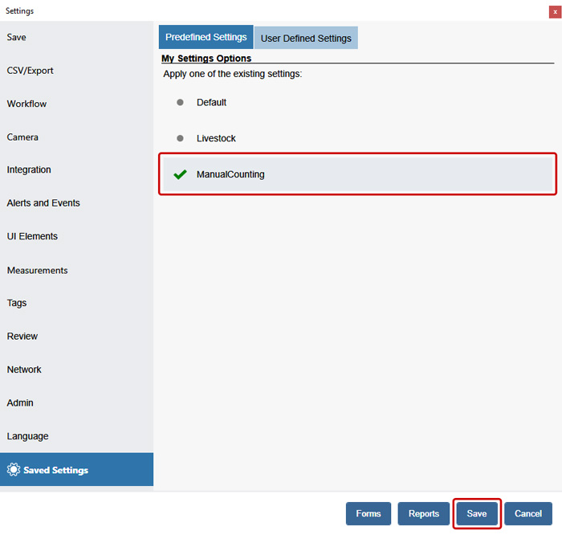
Task: Open the Network settings section
Action: (x=24, y=370)
